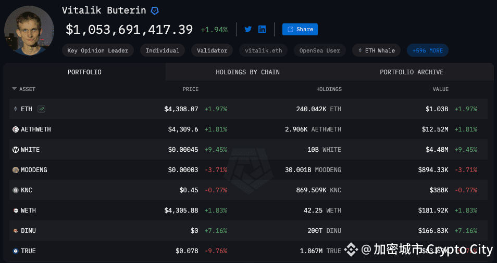Click the WHITE asset name
The image size is (497, 263).
(30, 150)
